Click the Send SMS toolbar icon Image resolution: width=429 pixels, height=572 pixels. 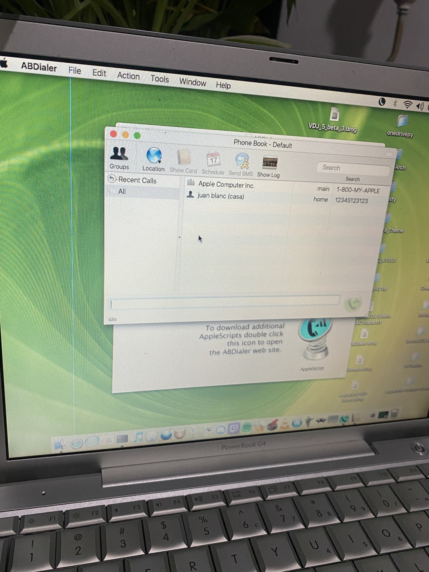point(241,165)
